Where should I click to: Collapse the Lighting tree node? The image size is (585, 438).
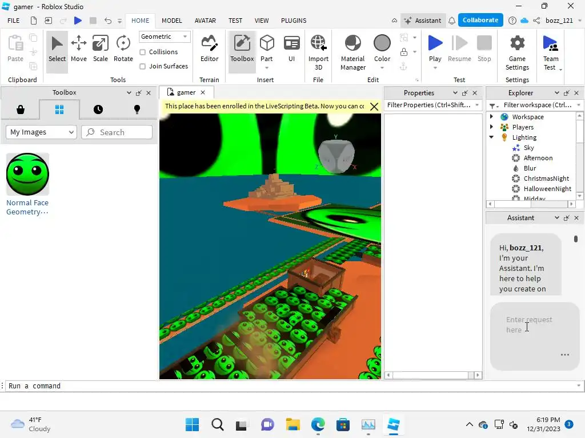point(492,137)
